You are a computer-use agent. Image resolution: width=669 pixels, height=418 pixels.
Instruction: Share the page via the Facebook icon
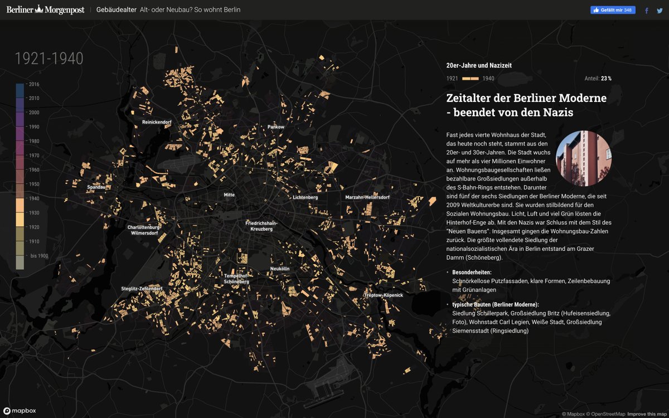646,9
